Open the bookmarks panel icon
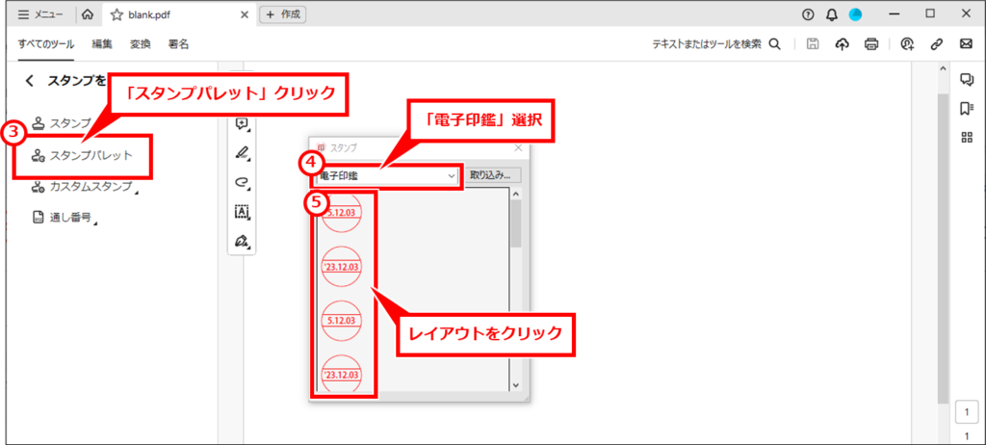Image resolution: width=986 pixels, height=445 pixels. (x=967, y=109)
